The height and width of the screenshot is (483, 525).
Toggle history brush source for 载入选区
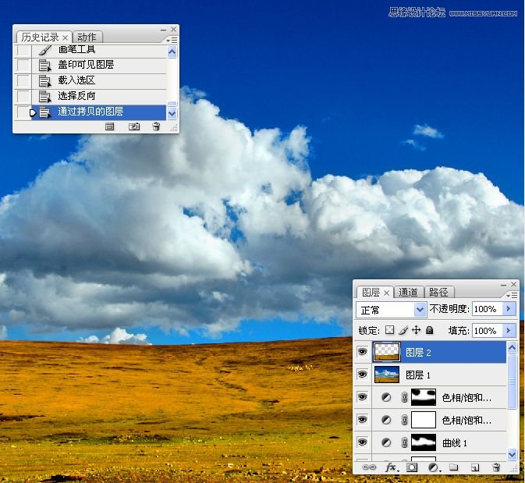point(23,80)
